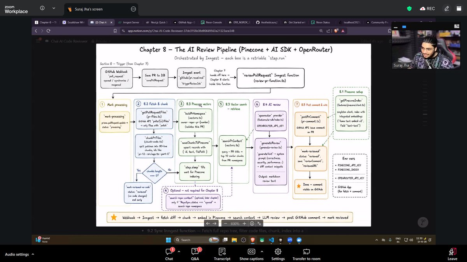Click the taskbar Search box
Image resolution: width=467 pixels, height=262 pixels.
(198, 240)
